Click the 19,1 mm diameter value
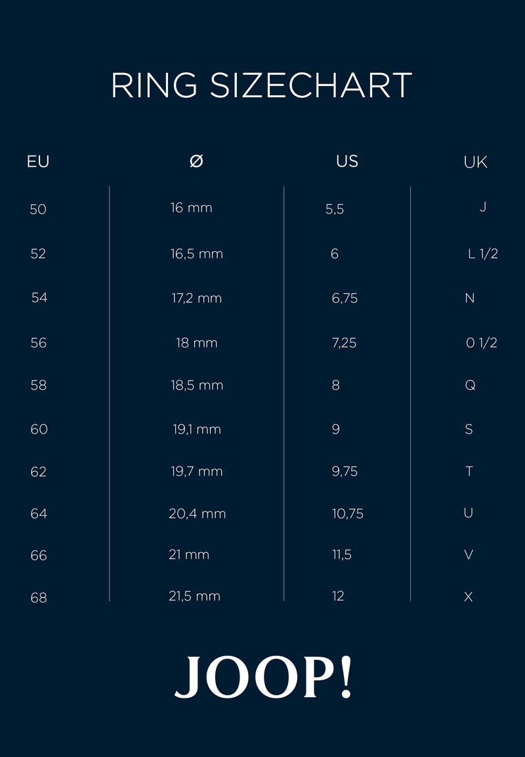This screenshot has width=525, height=757. coord(197,430)
